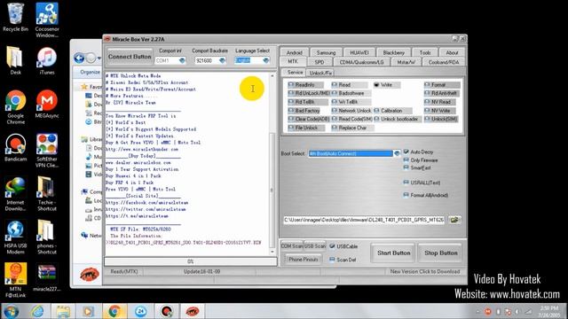Screen dimensions: 568x319
Task: Click the Phone Pinouts button
Action: point(303,260)
